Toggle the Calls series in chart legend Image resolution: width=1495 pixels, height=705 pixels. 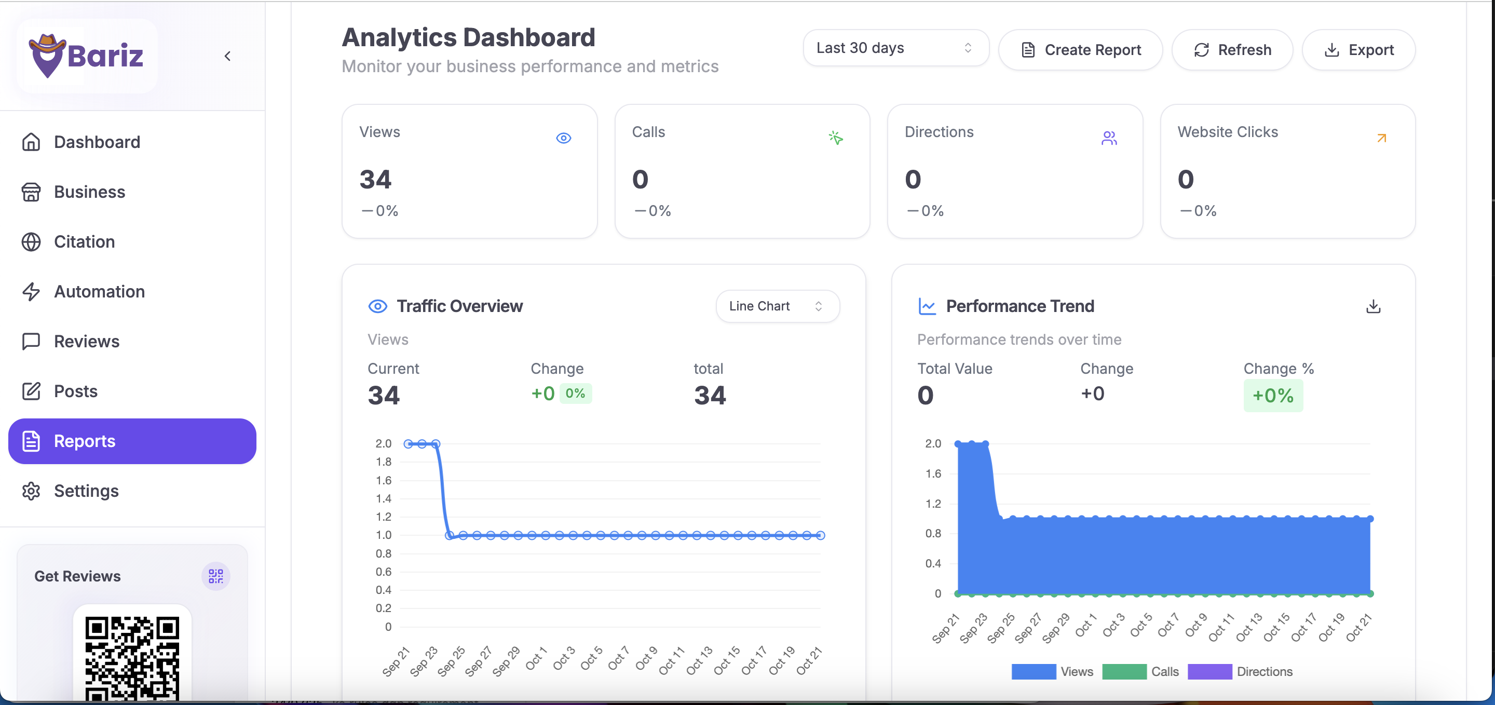click(x=1140, y=671)
